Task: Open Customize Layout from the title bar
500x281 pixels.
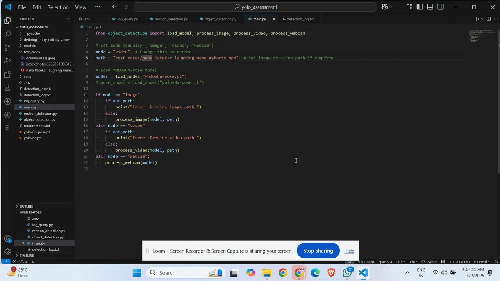Action: pos(409,7)
